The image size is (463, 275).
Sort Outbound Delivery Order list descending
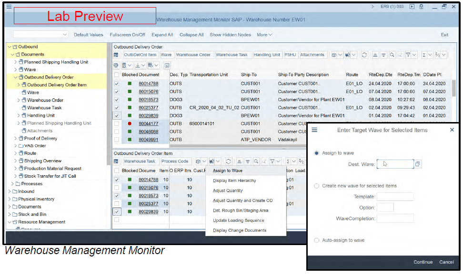tap(383, 55)
